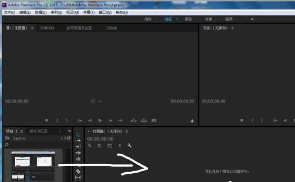The width and height of the screenshot is (295, 182).
Task: Mark Out point in the Source monitor
Action: click(x=66, y=120)
